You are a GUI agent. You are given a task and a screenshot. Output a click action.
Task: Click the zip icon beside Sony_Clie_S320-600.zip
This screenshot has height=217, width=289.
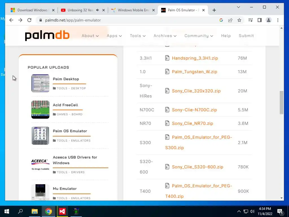coord(167,167)
